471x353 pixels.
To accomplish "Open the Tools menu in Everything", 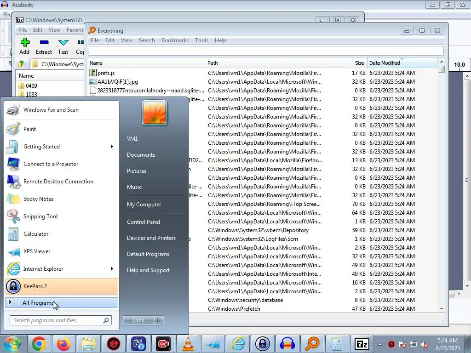I will tap(201, 40).
